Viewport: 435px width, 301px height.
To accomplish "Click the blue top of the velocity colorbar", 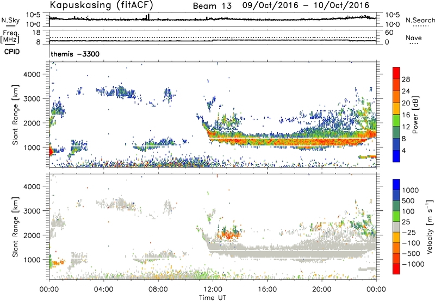I will tap(396, 184).
